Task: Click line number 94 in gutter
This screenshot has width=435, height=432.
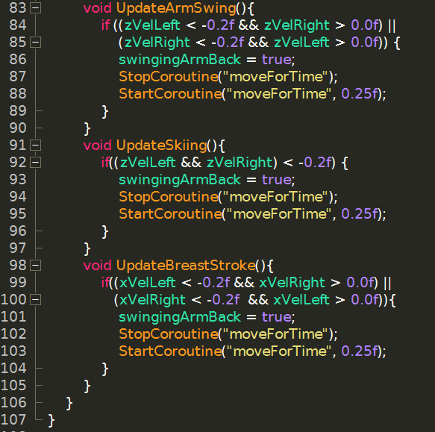Action: pos(18,197)
